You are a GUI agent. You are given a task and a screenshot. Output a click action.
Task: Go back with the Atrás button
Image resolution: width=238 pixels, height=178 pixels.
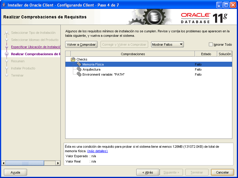(148, 172)
